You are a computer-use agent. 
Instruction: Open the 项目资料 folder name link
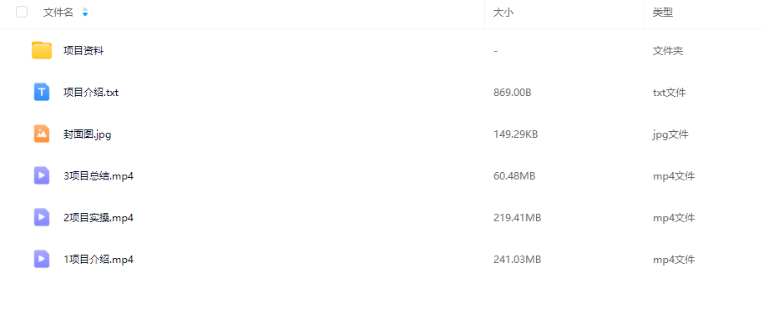coord(83,51)
